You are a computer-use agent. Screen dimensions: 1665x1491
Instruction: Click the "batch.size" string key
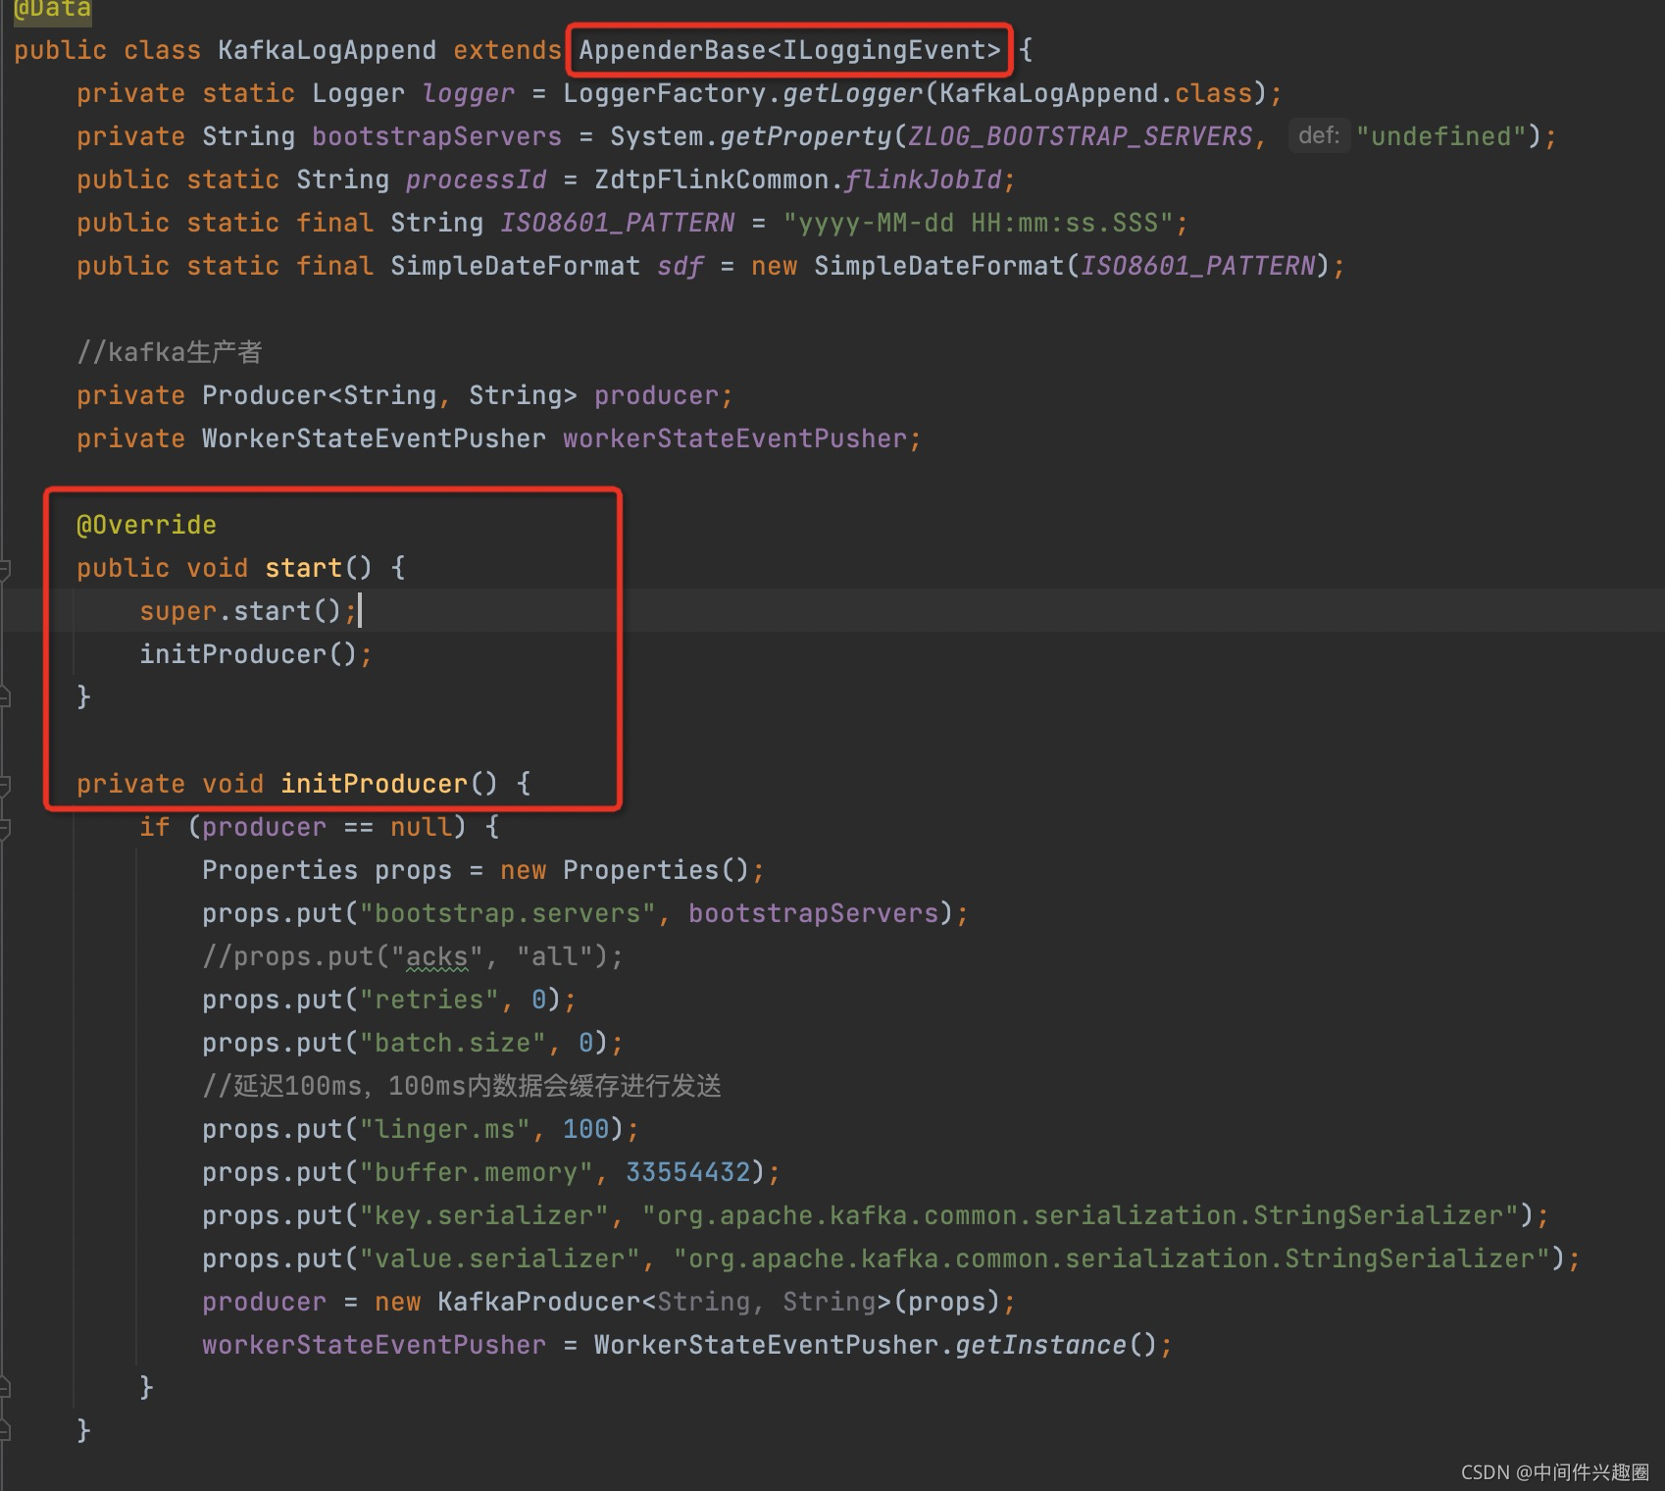pos(453,1043)
